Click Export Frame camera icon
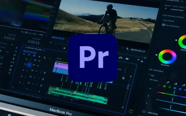186x116 pixels. (x=127, y=59)
